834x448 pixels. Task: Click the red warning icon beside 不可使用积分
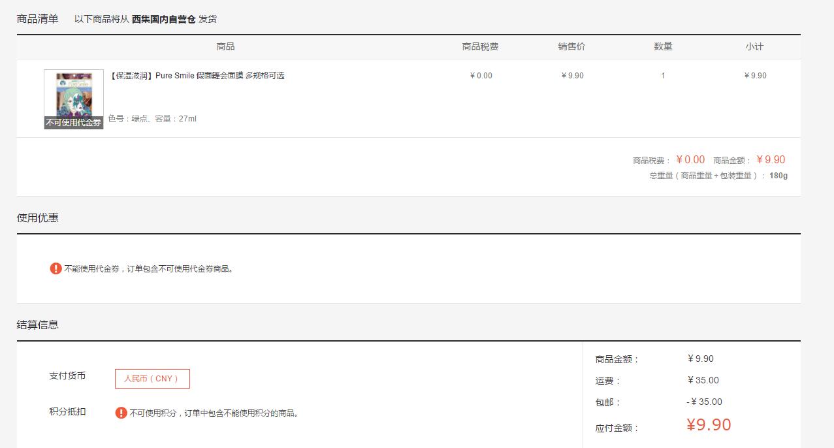click(121, 413)
